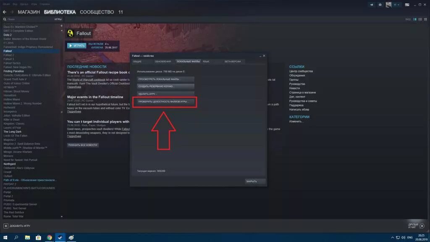
Task: Click the volume tray icon
Action: [403, 237]
